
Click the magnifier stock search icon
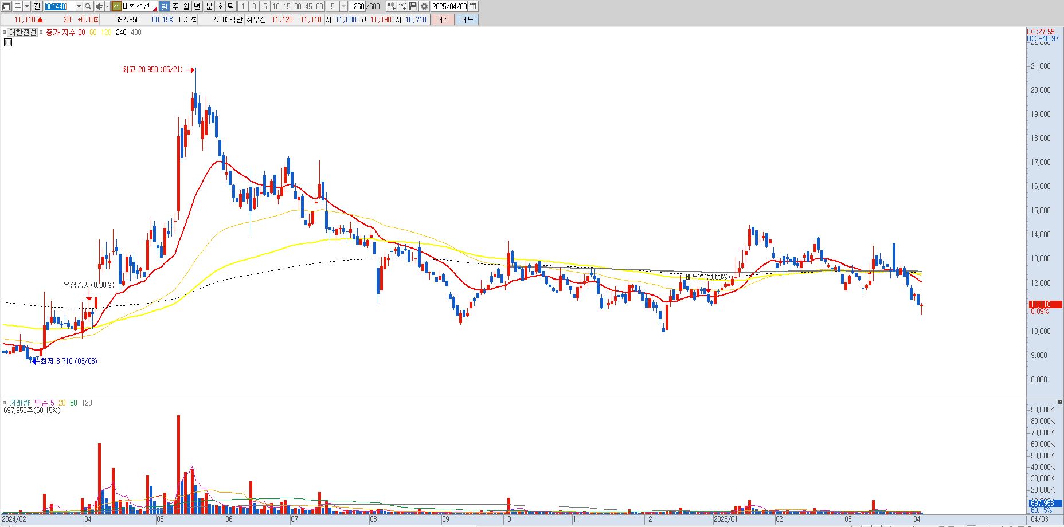click(88, 6)
